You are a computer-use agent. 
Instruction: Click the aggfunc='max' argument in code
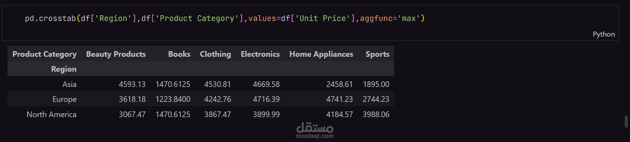390,18
